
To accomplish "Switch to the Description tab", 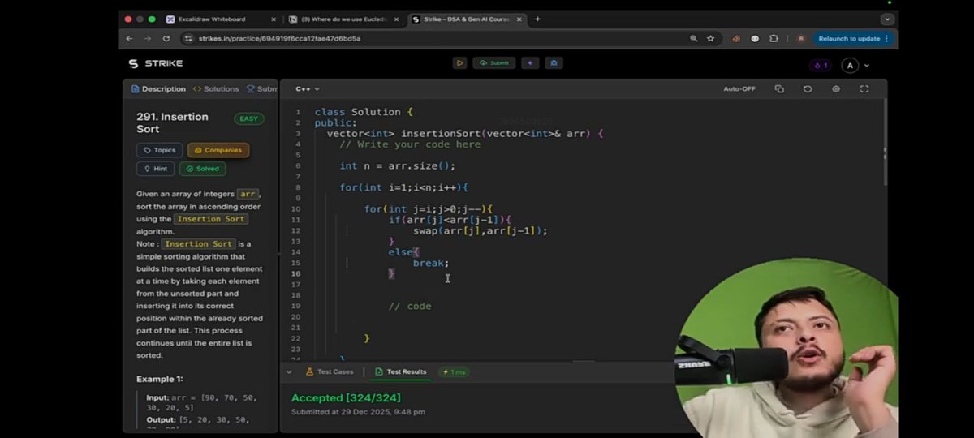I will tap(158, 89).
